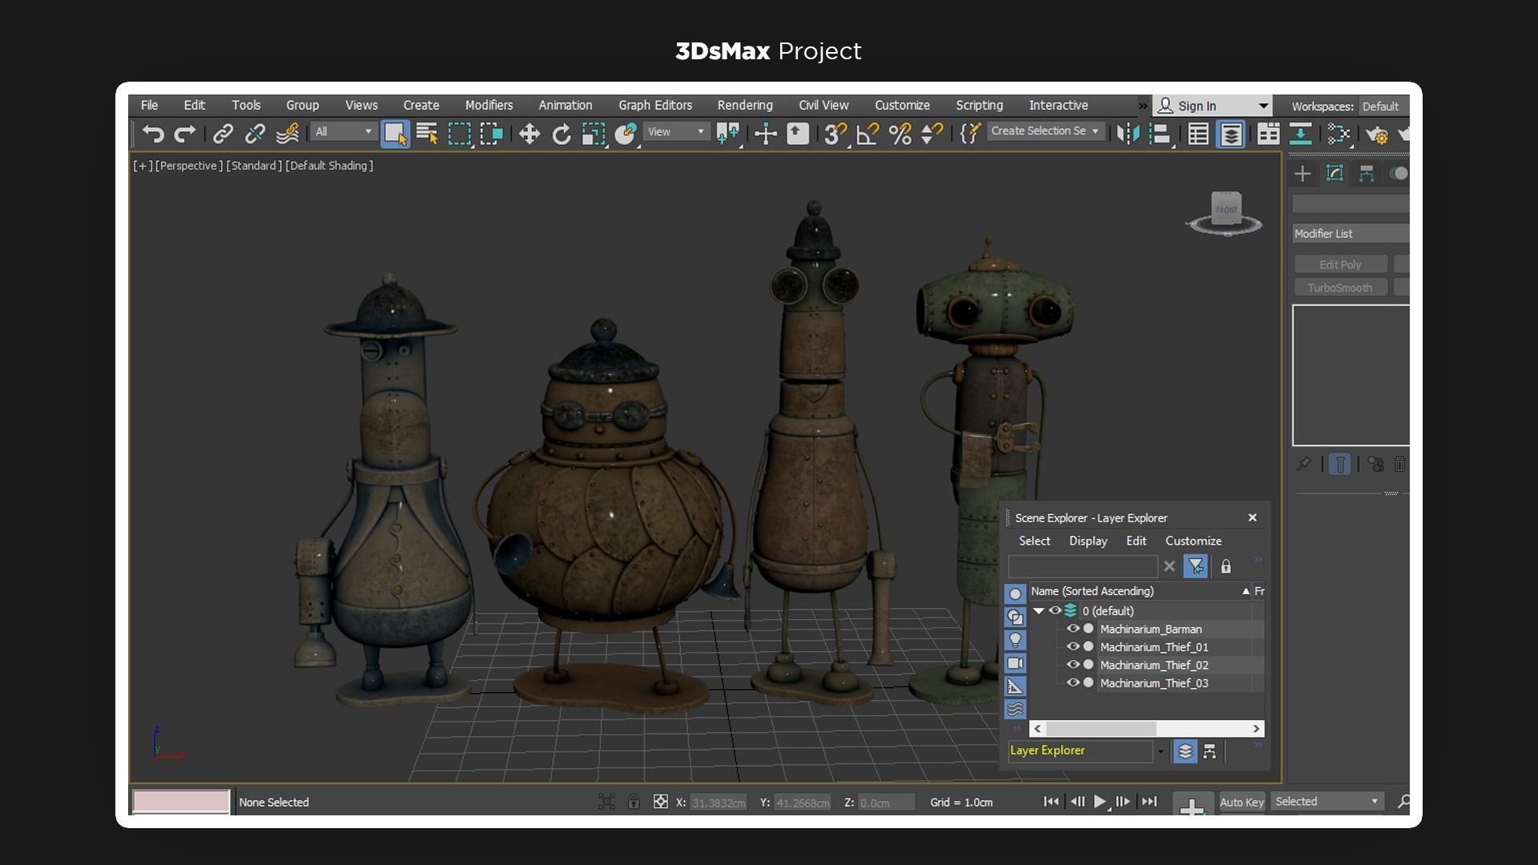This screenshot has width=1538, height=865.
Task: Open the File menu
Action: (x=149, y=105)
